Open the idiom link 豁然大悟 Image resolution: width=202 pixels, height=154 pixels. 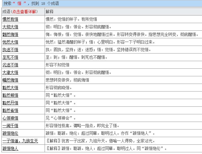click(x=10, y=88)
